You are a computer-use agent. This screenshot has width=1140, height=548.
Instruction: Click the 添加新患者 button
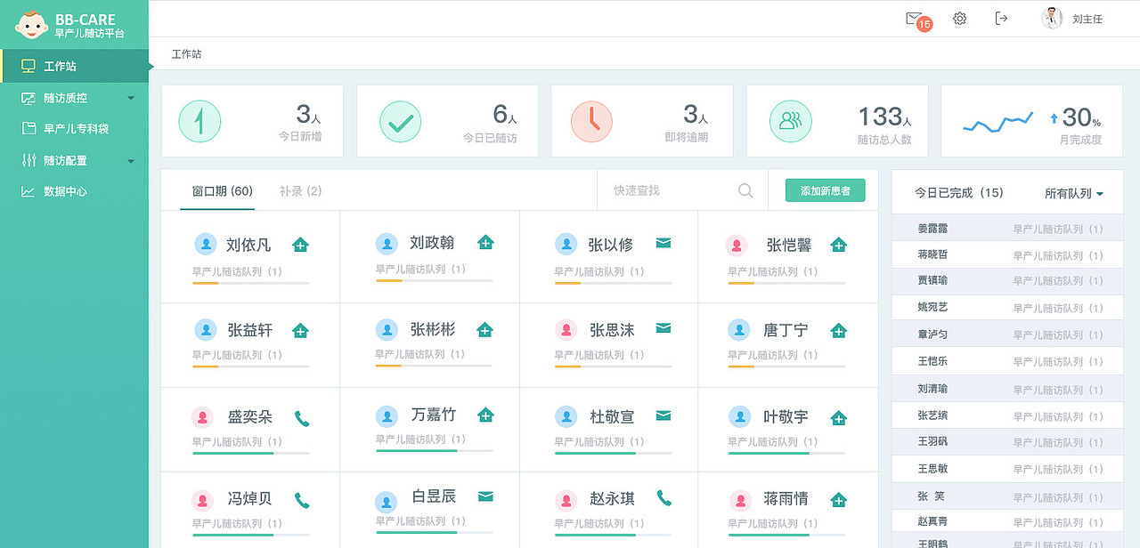(825, 190)
